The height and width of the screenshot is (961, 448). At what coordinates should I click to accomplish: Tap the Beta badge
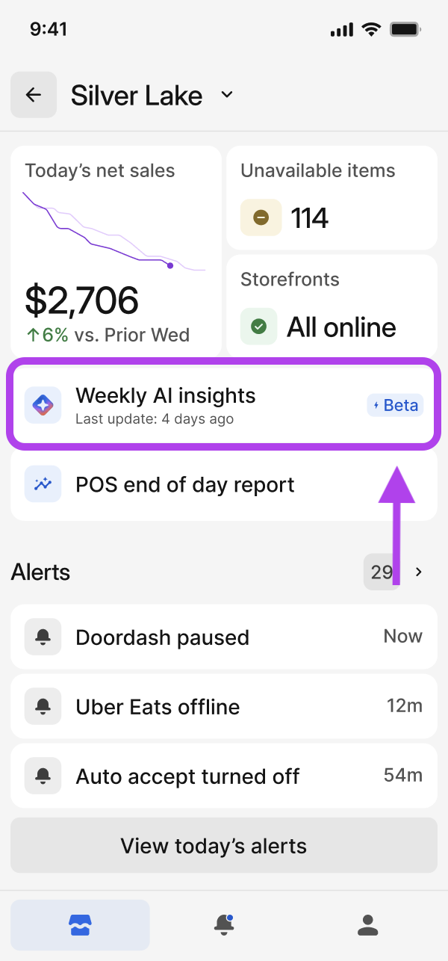click(x=395, y=405)
